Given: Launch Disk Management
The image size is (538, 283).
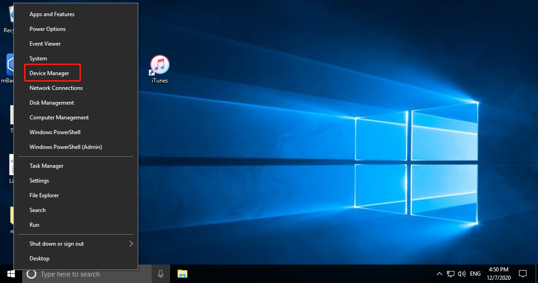Looking at the screenshot, I should [x=76, y=103].
